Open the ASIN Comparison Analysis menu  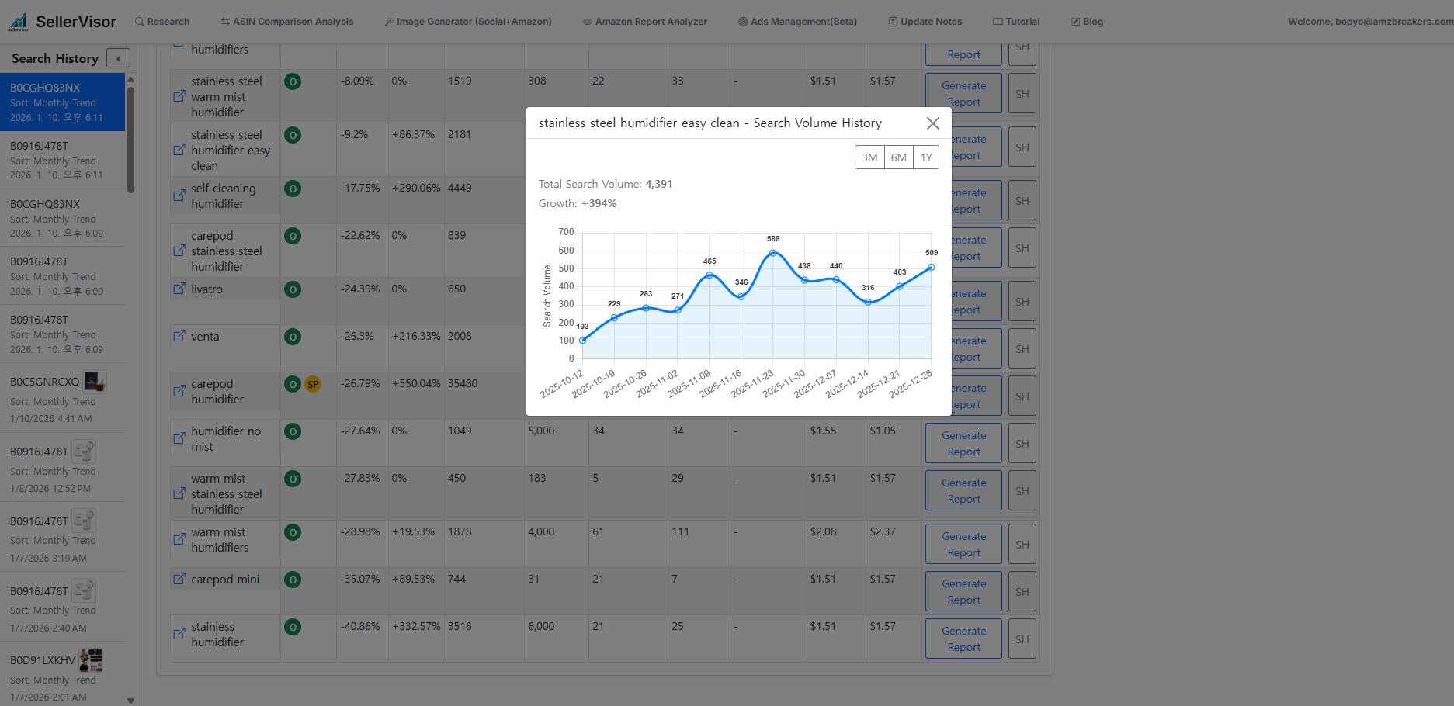(x=286, y=21)
